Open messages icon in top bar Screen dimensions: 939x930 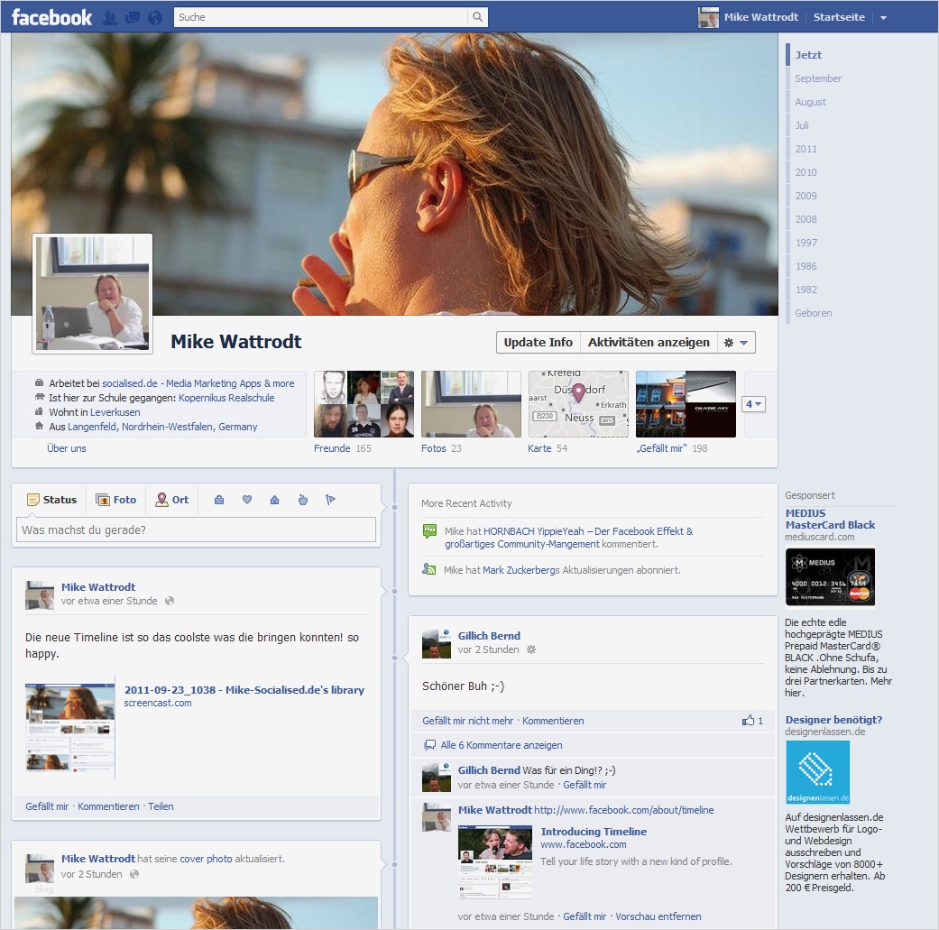[x=133, y=18]
